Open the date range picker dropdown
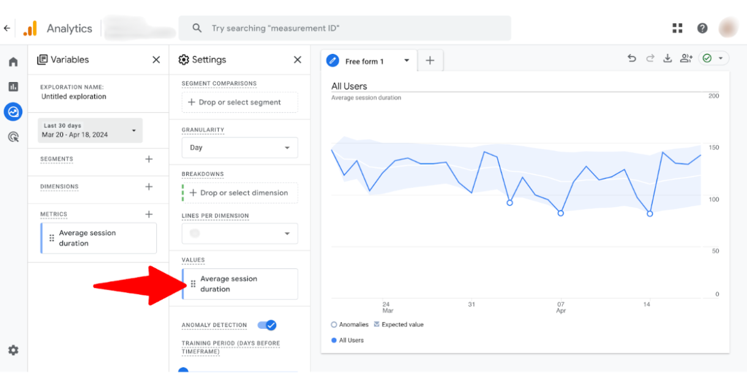Screen dimensions: 747x384 click(89, 130)
